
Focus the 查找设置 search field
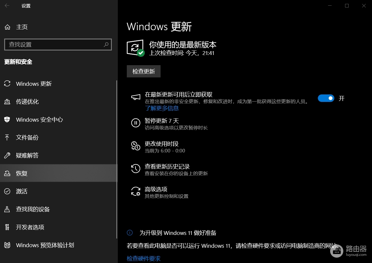coord(58,45)
